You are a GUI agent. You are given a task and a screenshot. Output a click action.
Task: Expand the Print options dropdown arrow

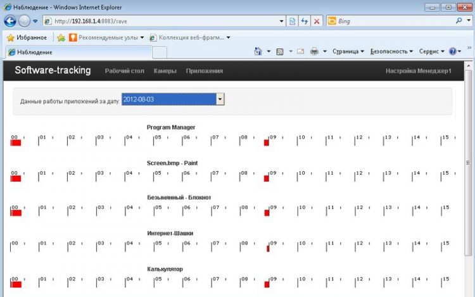[325, 51]
